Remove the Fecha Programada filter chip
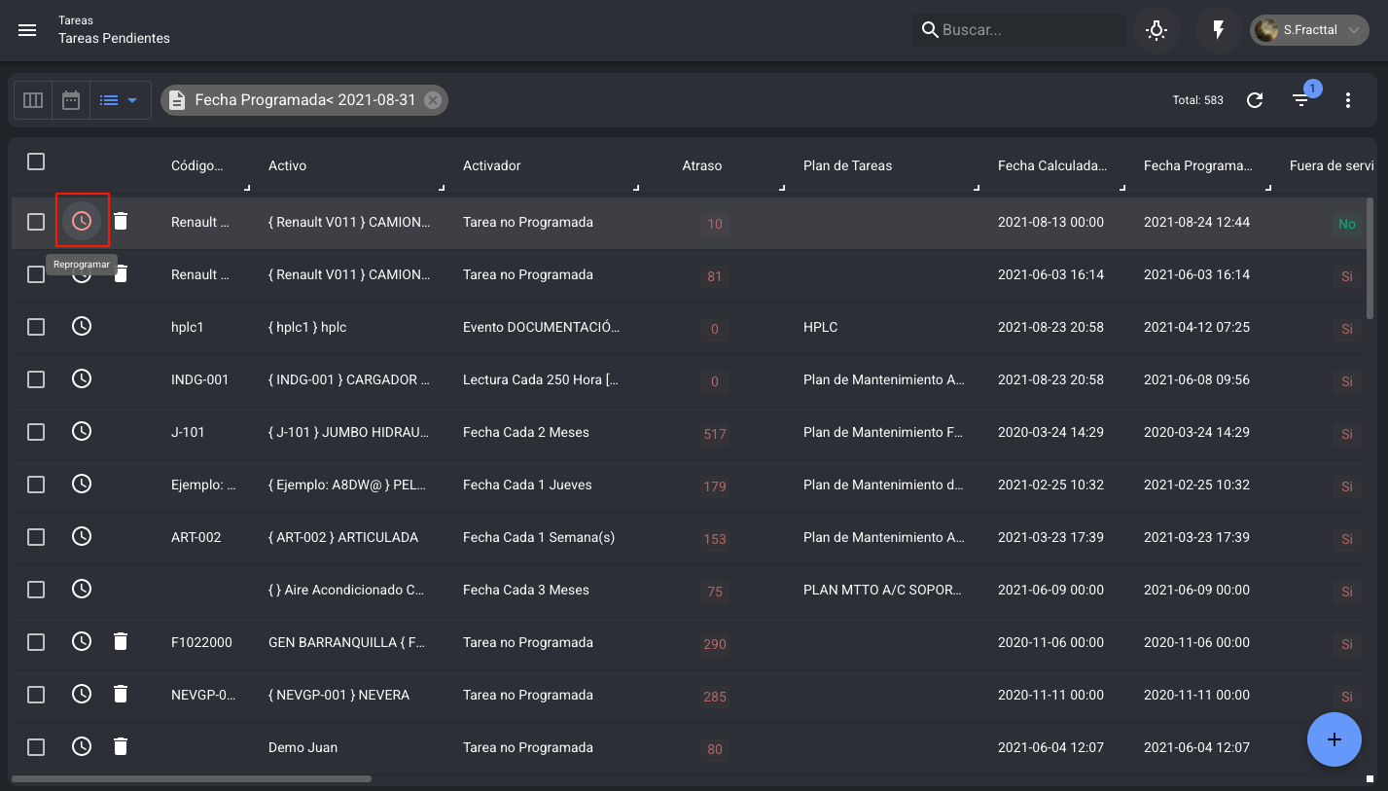 [433, 100]
